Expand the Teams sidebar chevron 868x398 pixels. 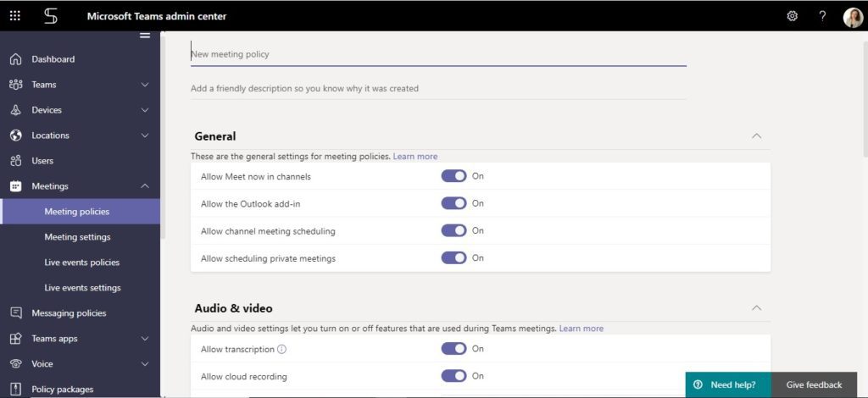click(145, 85)
